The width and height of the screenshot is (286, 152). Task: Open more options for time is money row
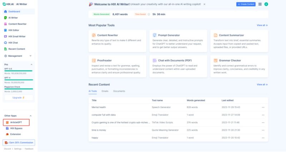[263, 130]
